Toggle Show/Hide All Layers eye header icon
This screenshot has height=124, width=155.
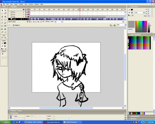[x=23, y=10]
